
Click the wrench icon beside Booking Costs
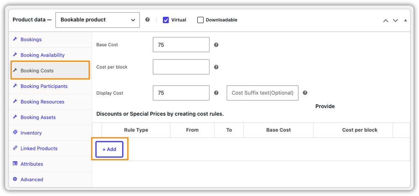click(15, 70)
